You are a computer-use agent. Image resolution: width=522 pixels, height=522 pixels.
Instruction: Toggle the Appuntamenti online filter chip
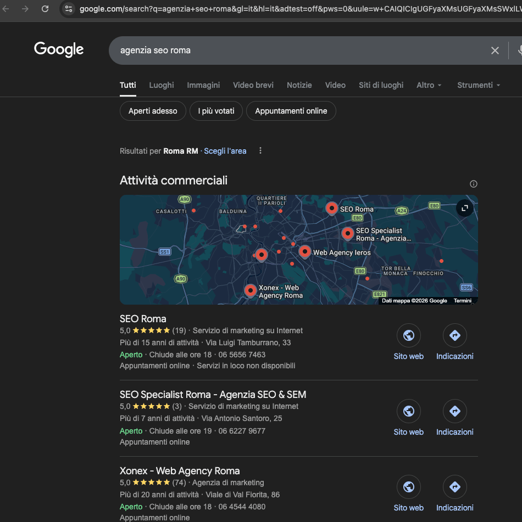291,111
